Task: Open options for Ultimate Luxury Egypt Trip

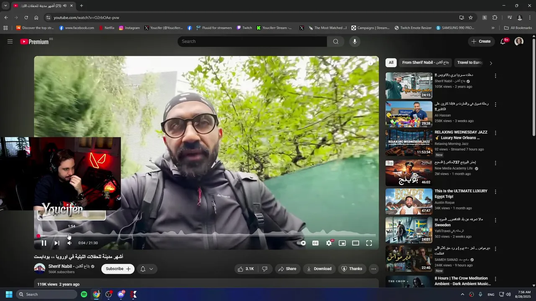Action: click(495, 191)
